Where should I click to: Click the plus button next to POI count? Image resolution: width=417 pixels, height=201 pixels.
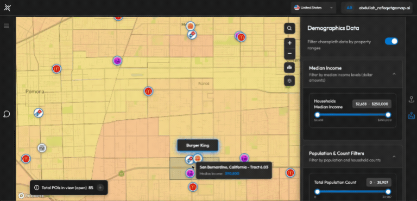(100, 187)
